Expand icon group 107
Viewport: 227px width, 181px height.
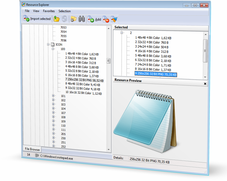pos(53,113)
